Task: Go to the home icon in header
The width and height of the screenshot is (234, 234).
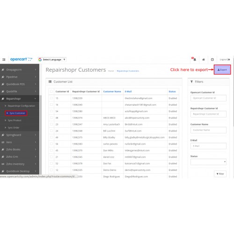Action: 204,59
